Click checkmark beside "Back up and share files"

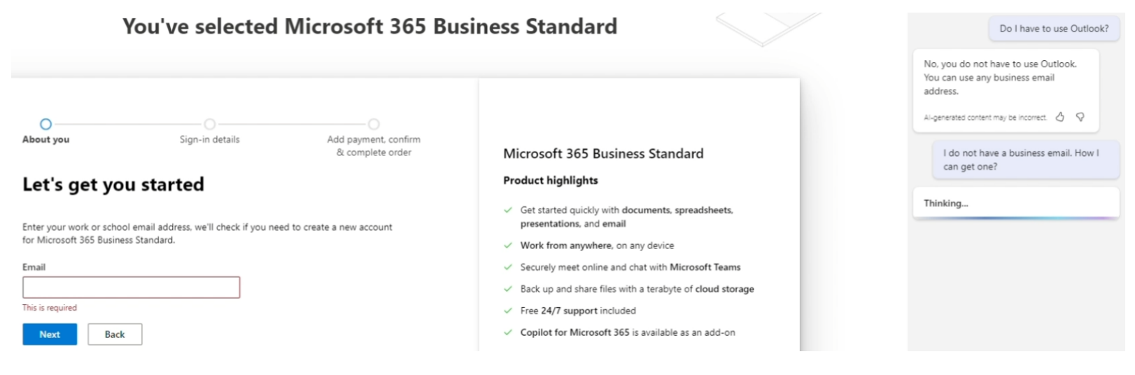[x=508, y=289]
